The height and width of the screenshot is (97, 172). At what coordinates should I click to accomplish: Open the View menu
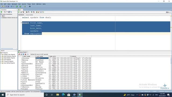9,4
